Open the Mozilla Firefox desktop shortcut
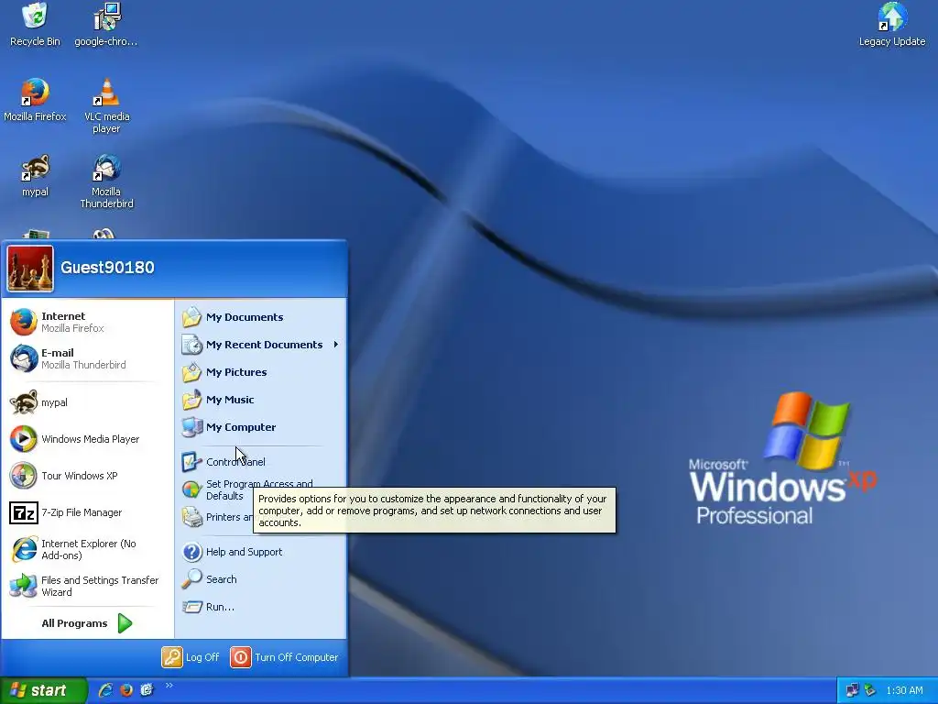The height and width of the screenshot is (704, 938). (x=35, y=100)
